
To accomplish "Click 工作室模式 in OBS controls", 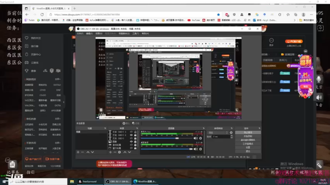I will (248, 144).
